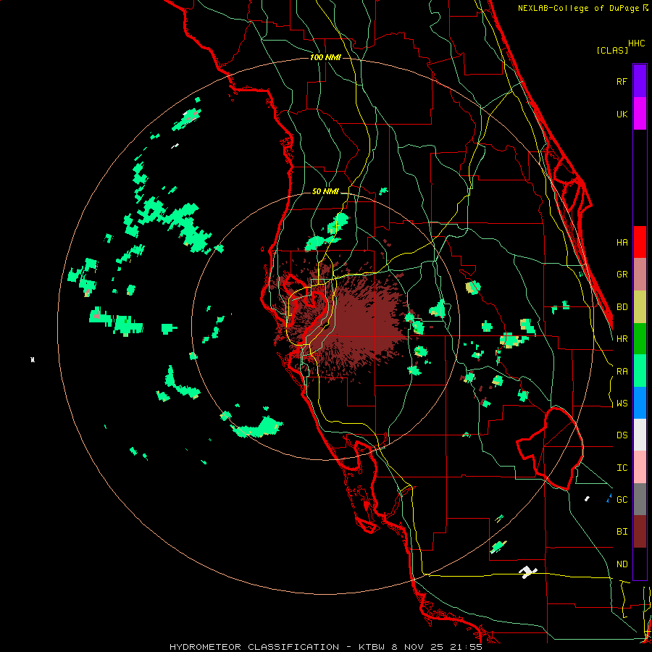This screenshot has width=652, height=652.
Task: Click the dark green HR legend swatch
Action: tap(640, 339)
